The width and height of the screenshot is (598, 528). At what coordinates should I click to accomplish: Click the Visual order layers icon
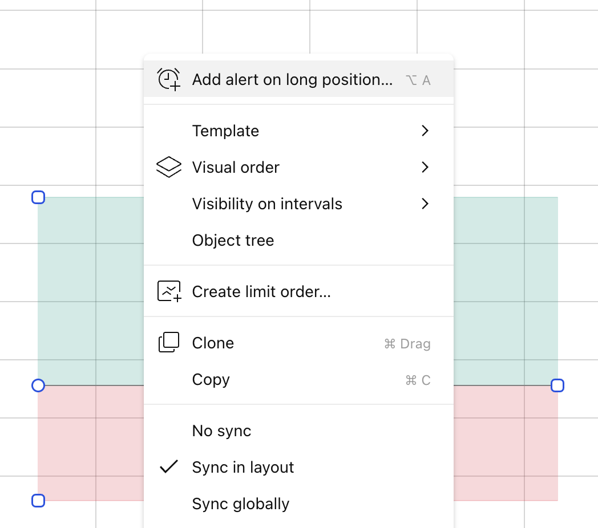[168, 167]
